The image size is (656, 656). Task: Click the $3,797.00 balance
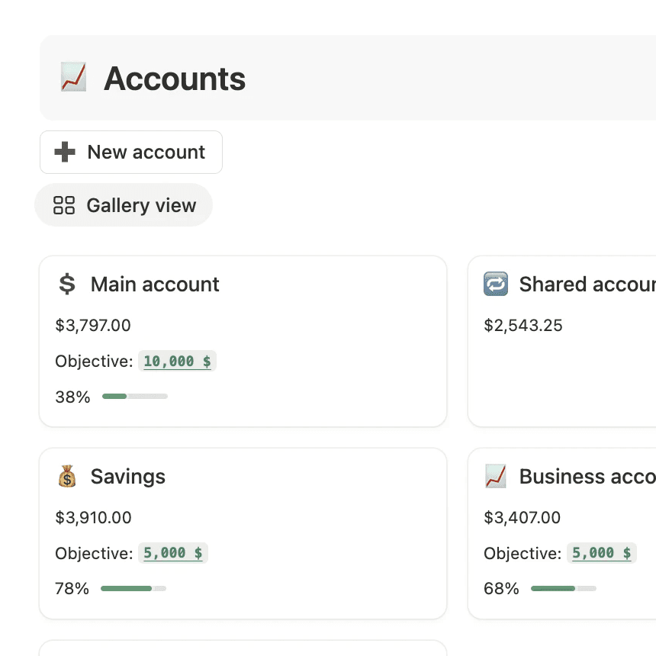coord(93,326)
